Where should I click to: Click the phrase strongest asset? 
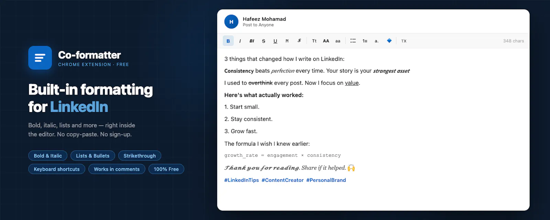pos(391,71)
